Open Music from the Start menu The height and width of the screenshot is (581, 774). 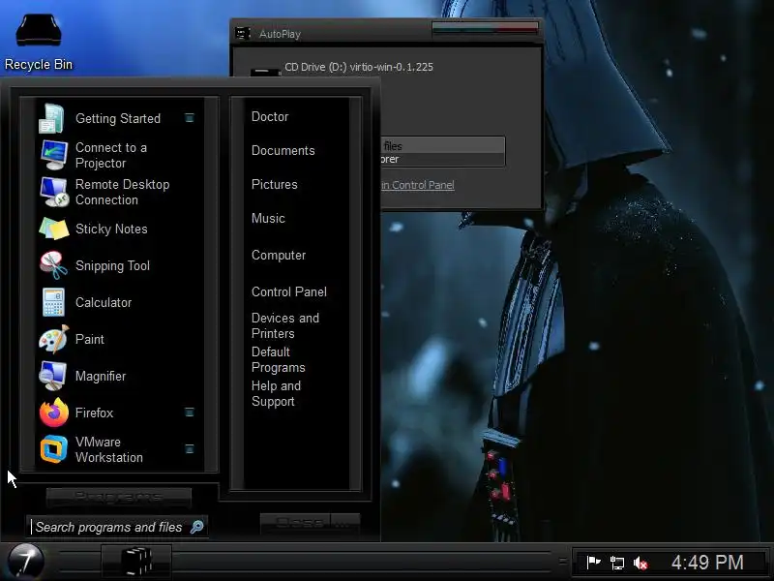268,218
